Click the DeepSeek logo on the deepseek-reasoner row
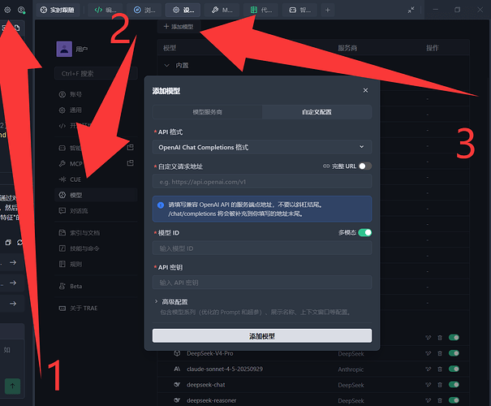491x406 pixels. tap(177, 400)
